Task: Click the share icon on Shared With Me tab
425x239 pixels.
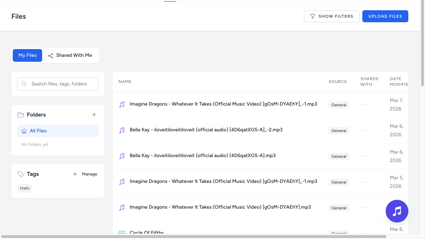Action: coord(50,55)
